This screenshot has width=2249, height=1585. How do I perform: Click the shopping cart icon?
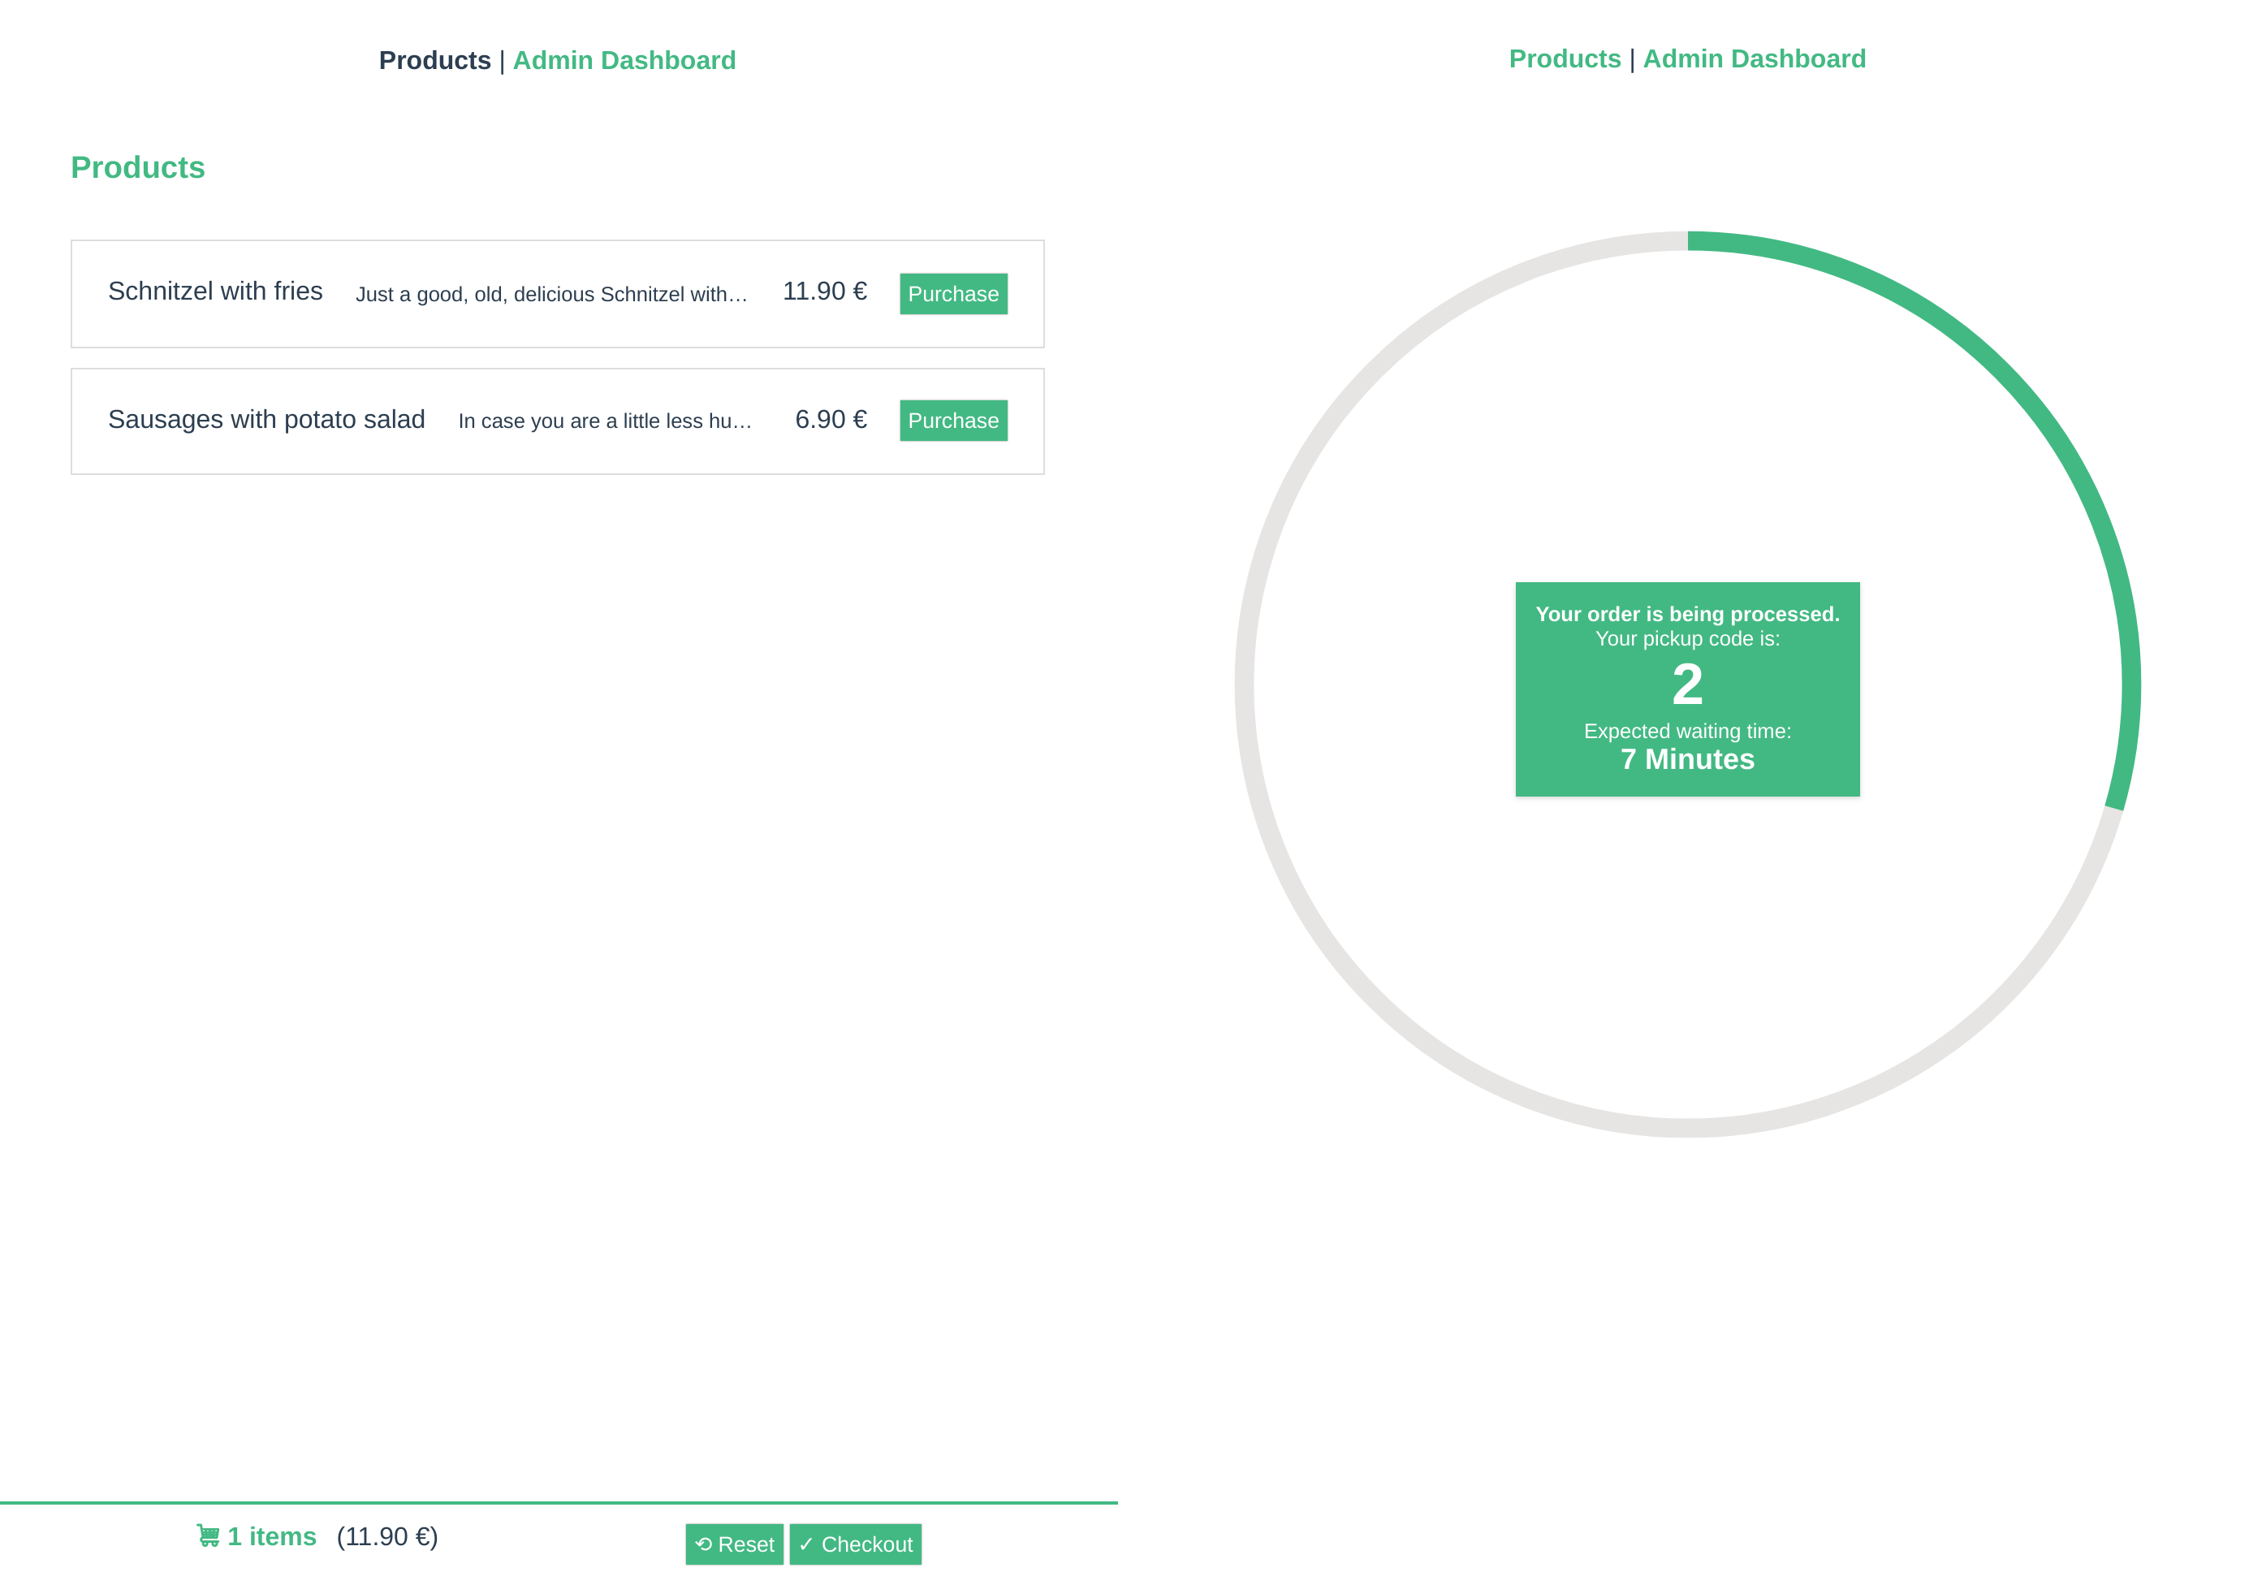[x=209, y=1535]
